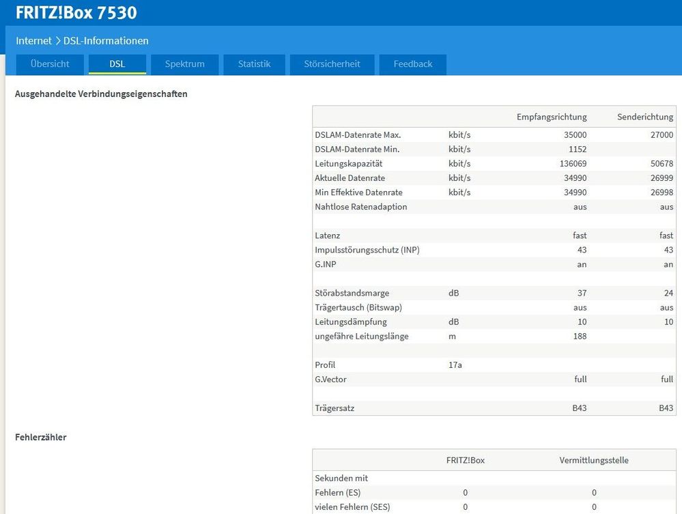Click the dB unit in Leitungsdämpfung row
Screen dimensions: 682x514
point(454,322)
